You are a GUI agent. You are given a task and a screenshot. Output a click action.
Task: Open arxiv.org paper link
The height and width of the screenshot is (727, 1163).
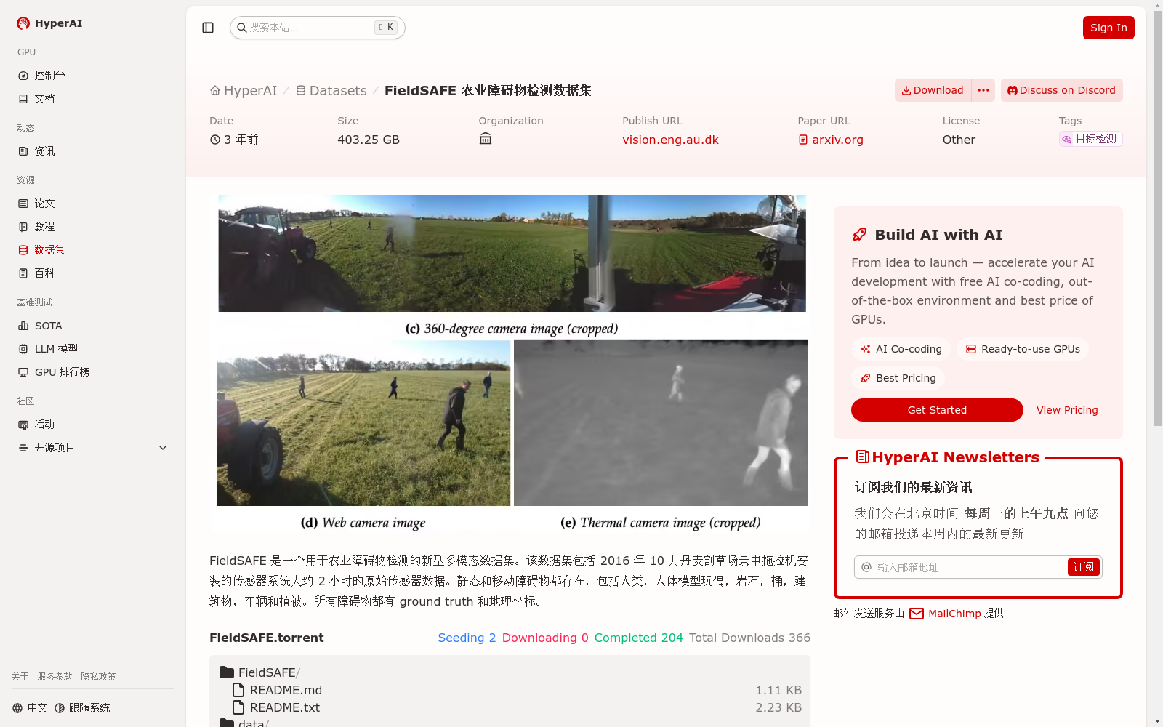point(831,140)
